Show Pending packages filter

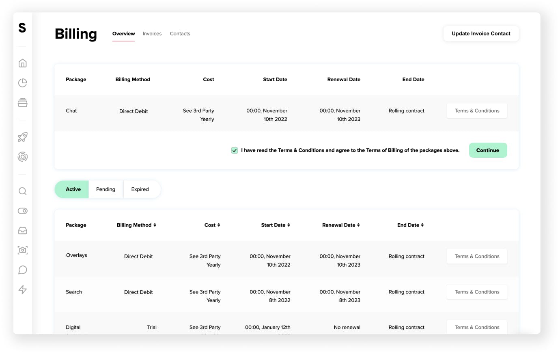[x=106, y=189]
